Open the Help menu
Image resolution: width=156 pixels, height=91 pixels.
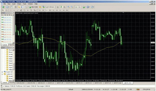(x=36, y=4)
